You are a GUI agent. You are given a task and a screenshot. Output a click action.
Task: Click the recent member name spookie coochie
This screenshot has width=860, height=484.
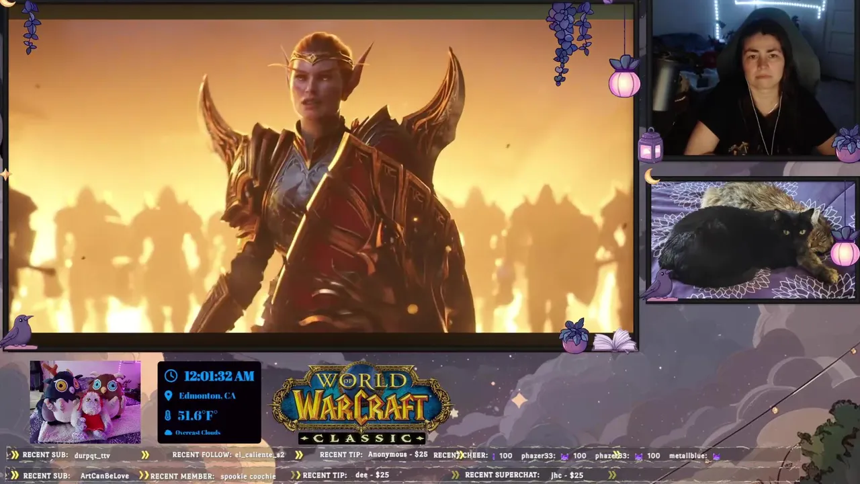pos(248,476)
